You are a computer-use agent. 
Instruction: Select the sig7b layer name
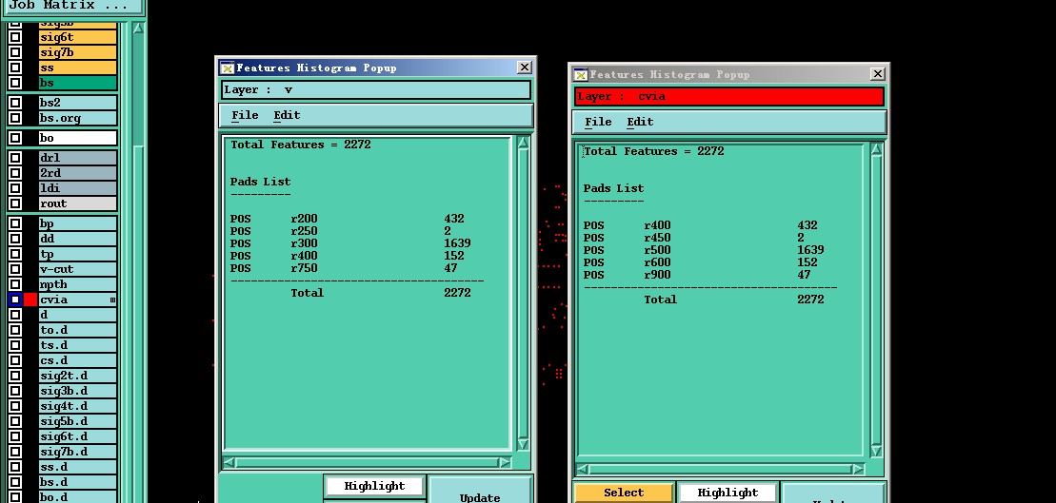point(78,52)
